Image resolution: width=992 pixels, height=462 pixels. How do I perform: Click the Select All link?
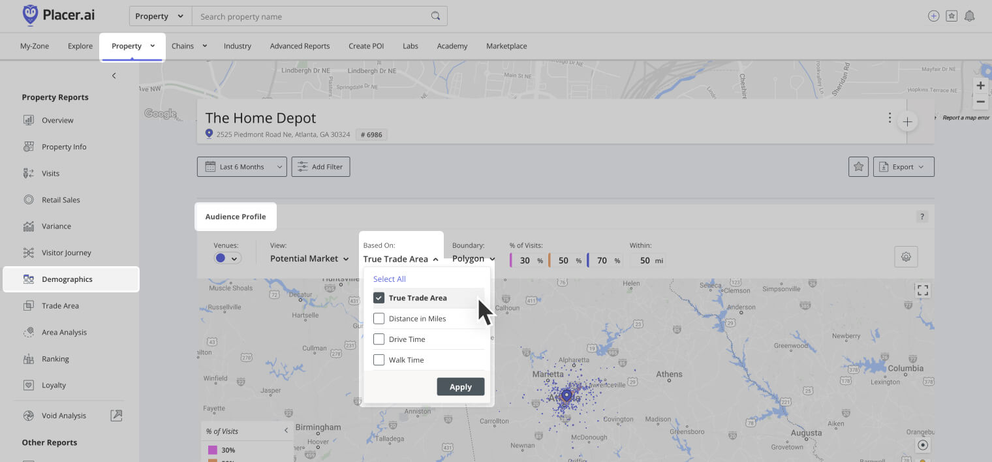pyautogui.click(x=390, y=279)
